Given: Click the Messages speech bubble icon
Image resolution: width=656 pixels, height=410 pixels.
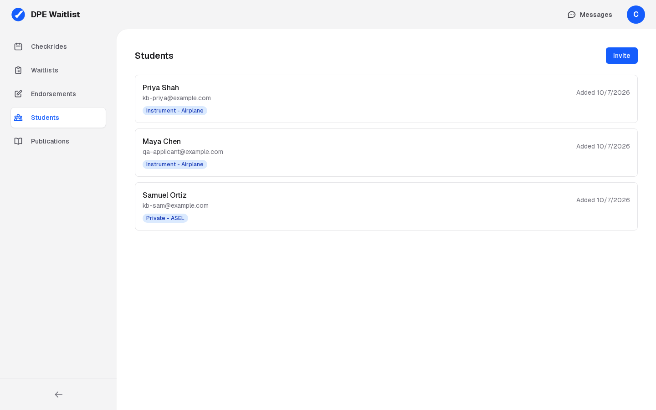Looking at the screenshot, I should coord(572,15).
